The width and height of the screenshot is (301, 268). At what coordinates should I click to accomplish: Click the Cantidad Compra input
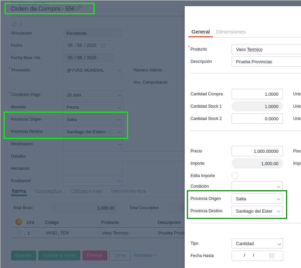257,94
